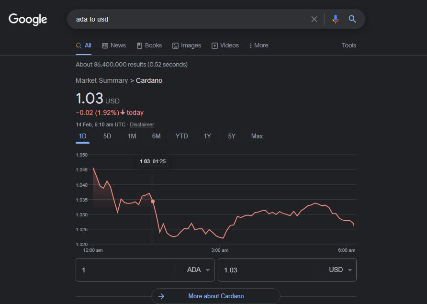
Task: Select the Max chart range
Action: coord(257,136)
